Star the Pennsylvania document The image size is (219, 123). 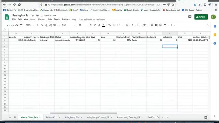[33, 15]
